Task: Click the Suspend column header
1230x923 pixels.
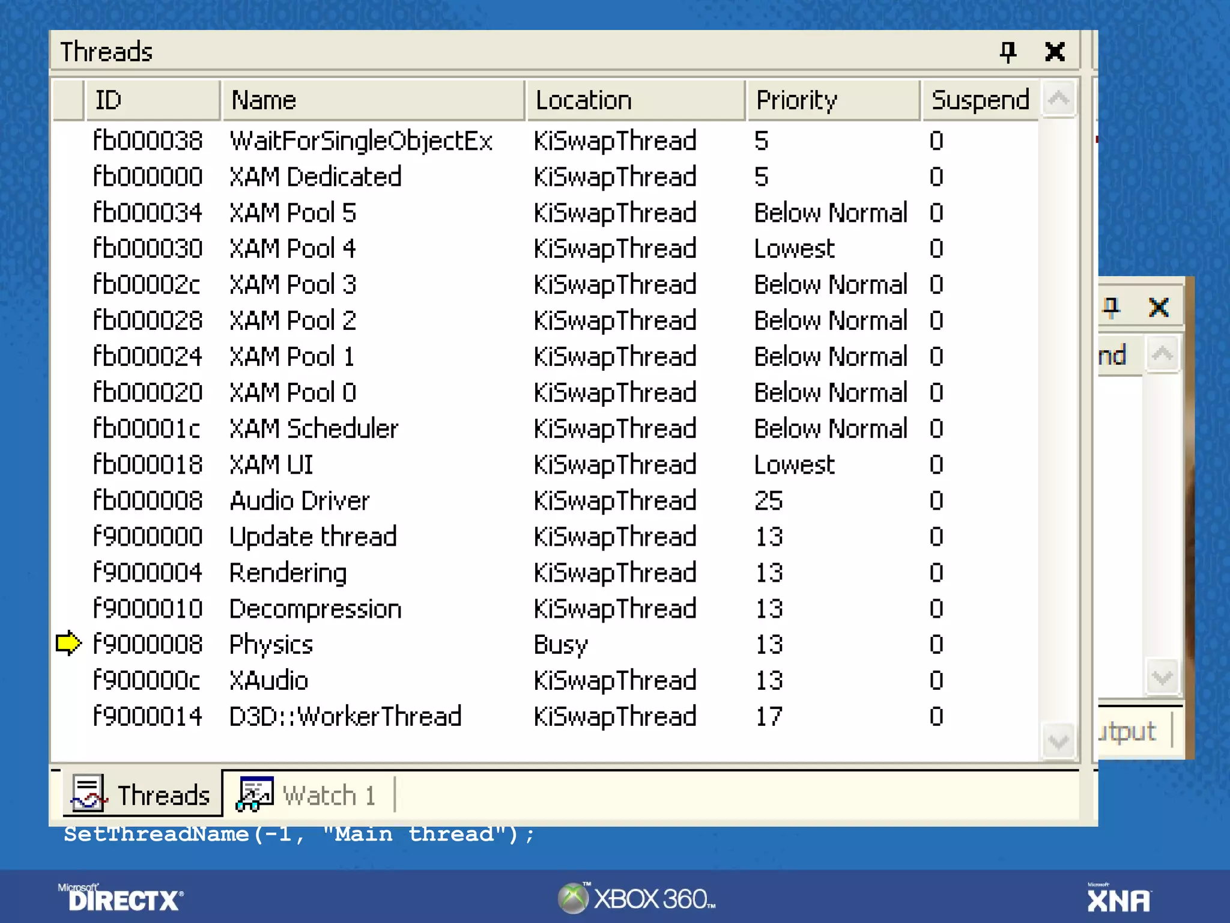Action: point(980,100)
